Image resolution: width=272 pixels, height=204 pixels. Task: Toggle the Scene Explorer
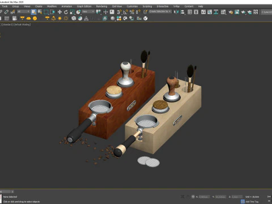pyautogui.click(x=190, y=12)
